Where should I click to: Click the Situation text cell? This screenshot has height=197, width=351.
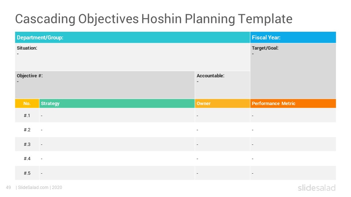[132, 57]
